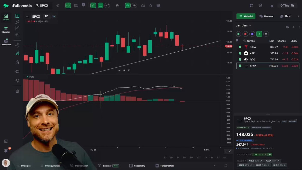Open the Strategy Builder tab
Viewport: 302px width, 170px height.
[50, 166]
